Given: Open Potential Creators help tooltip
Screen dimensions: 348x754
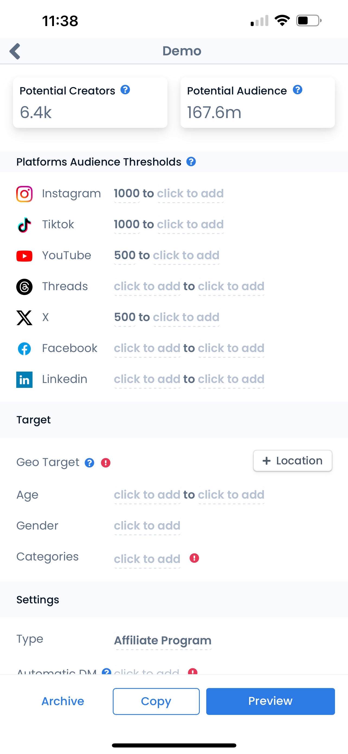Looking at the screenshot, I should (125, 90).
